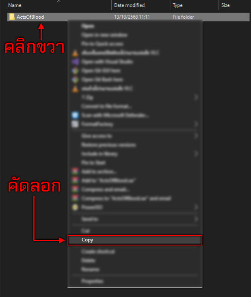Sort by the Date modified column
This screenshot has width=251, height=297.
click(129, 5)
